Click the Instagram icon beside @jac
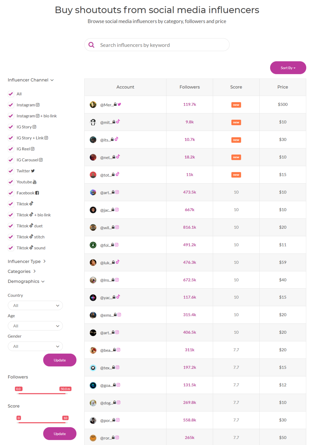The height and width of the screenshot is (445, 312). [117, 210]
